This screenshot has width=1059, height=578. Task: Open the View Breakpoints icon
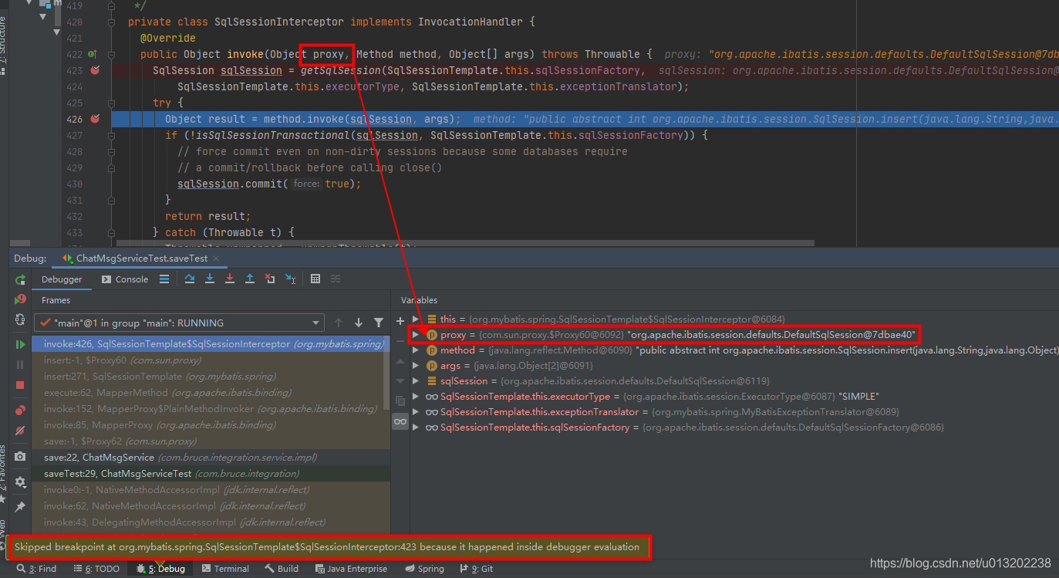tap(20, 411)
